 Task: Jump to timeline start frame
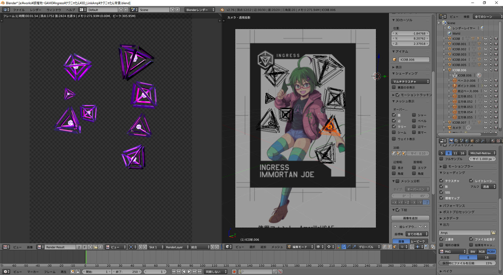(174, 272)
